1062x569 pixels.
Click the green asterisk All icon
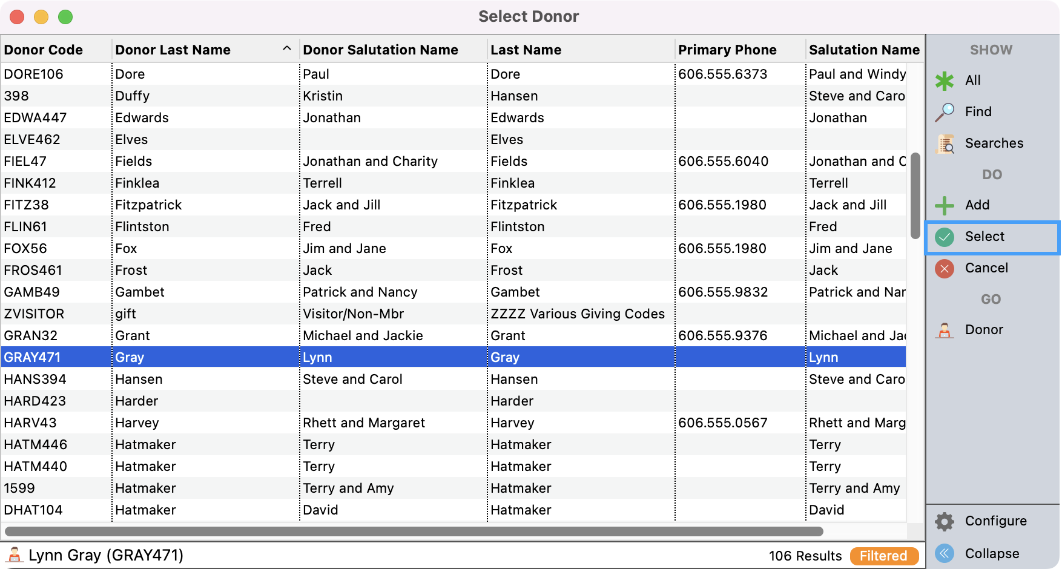coord(944,81)
